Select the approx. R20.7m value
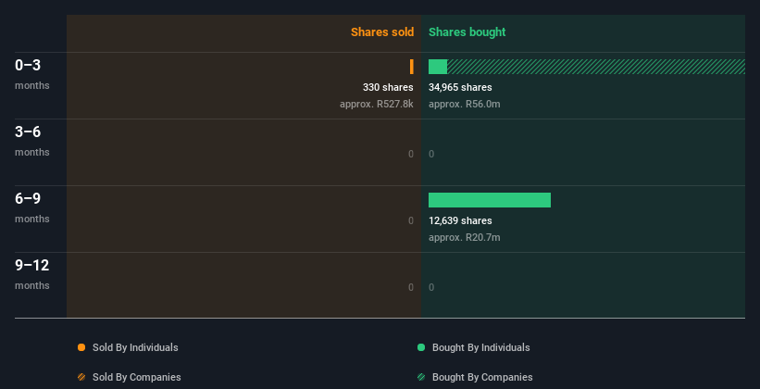The width and height of the screenshot is (760, 389). 465,237
